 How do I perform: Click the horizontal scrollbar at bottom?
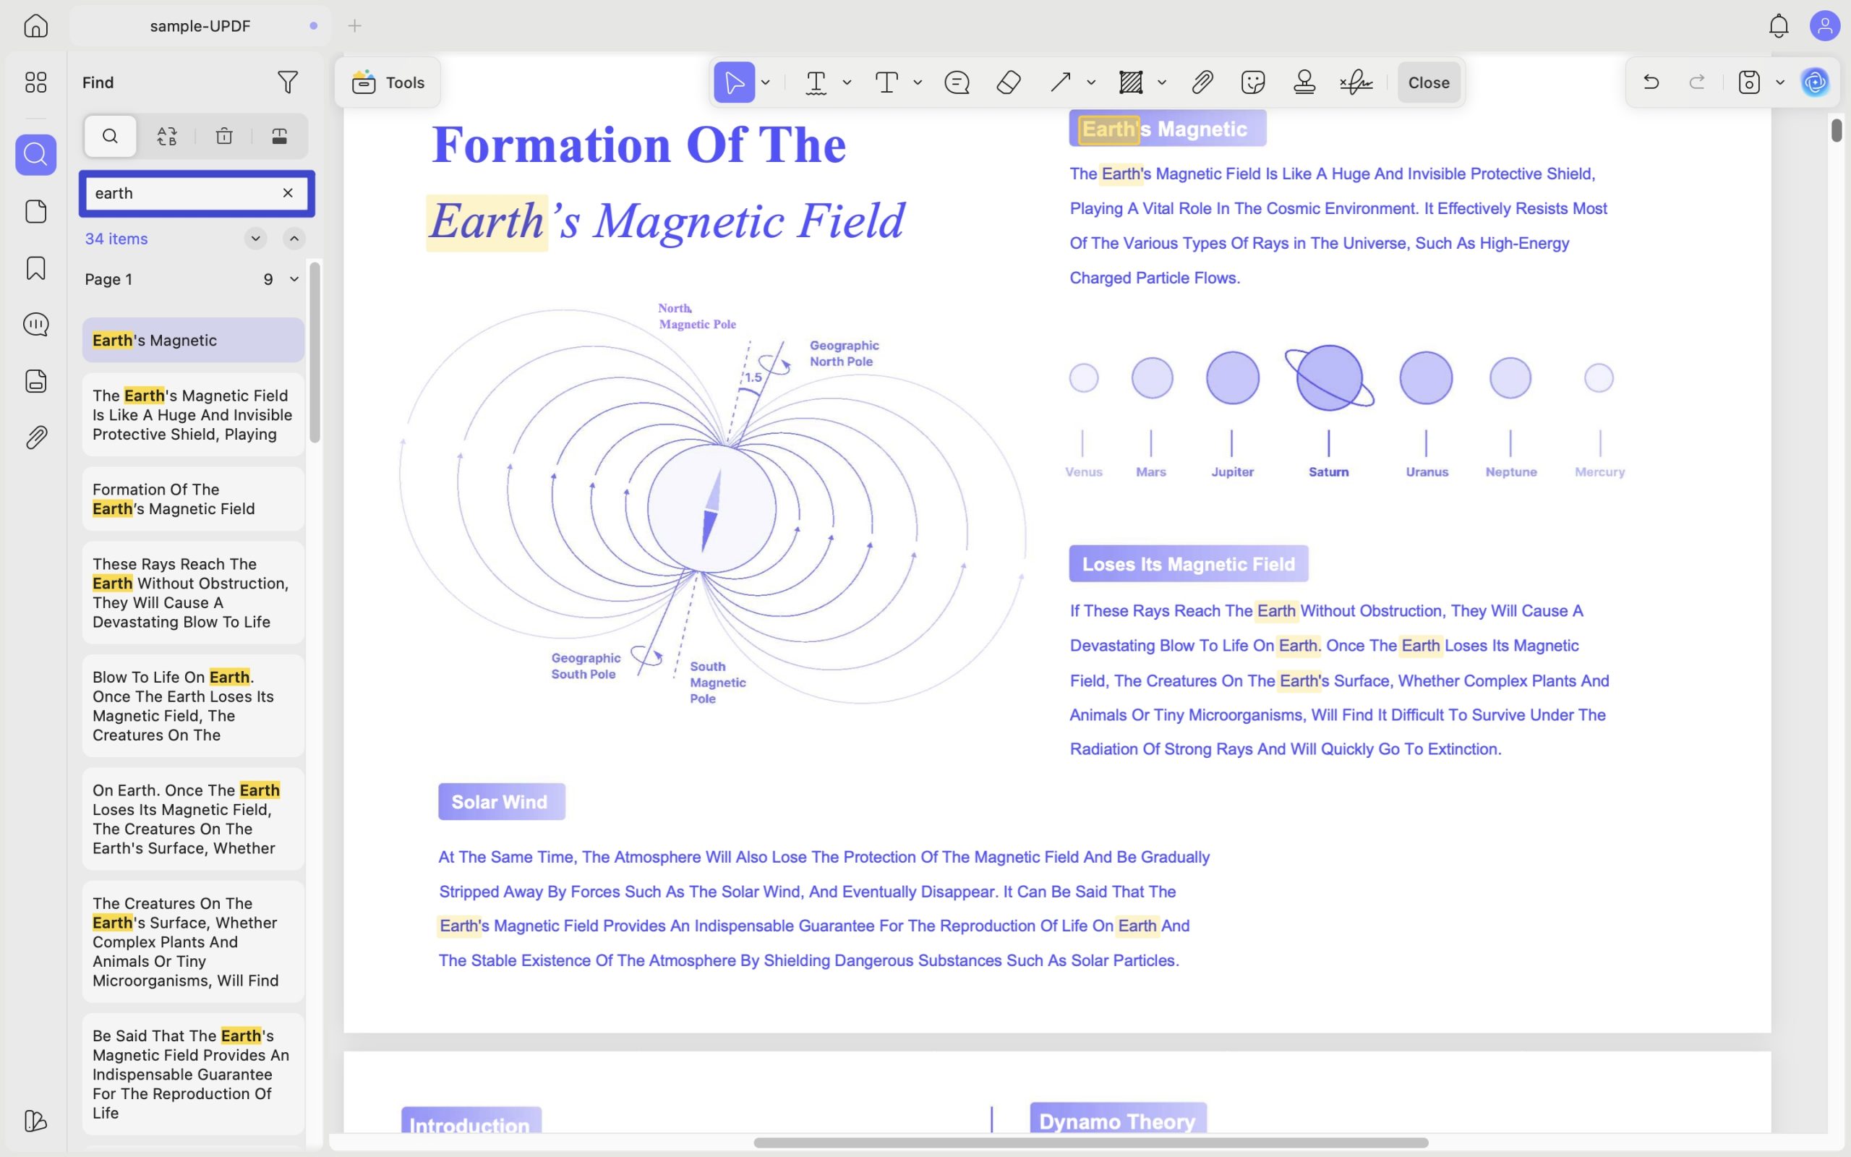pyautogui.click(x=1090, y=1143)
